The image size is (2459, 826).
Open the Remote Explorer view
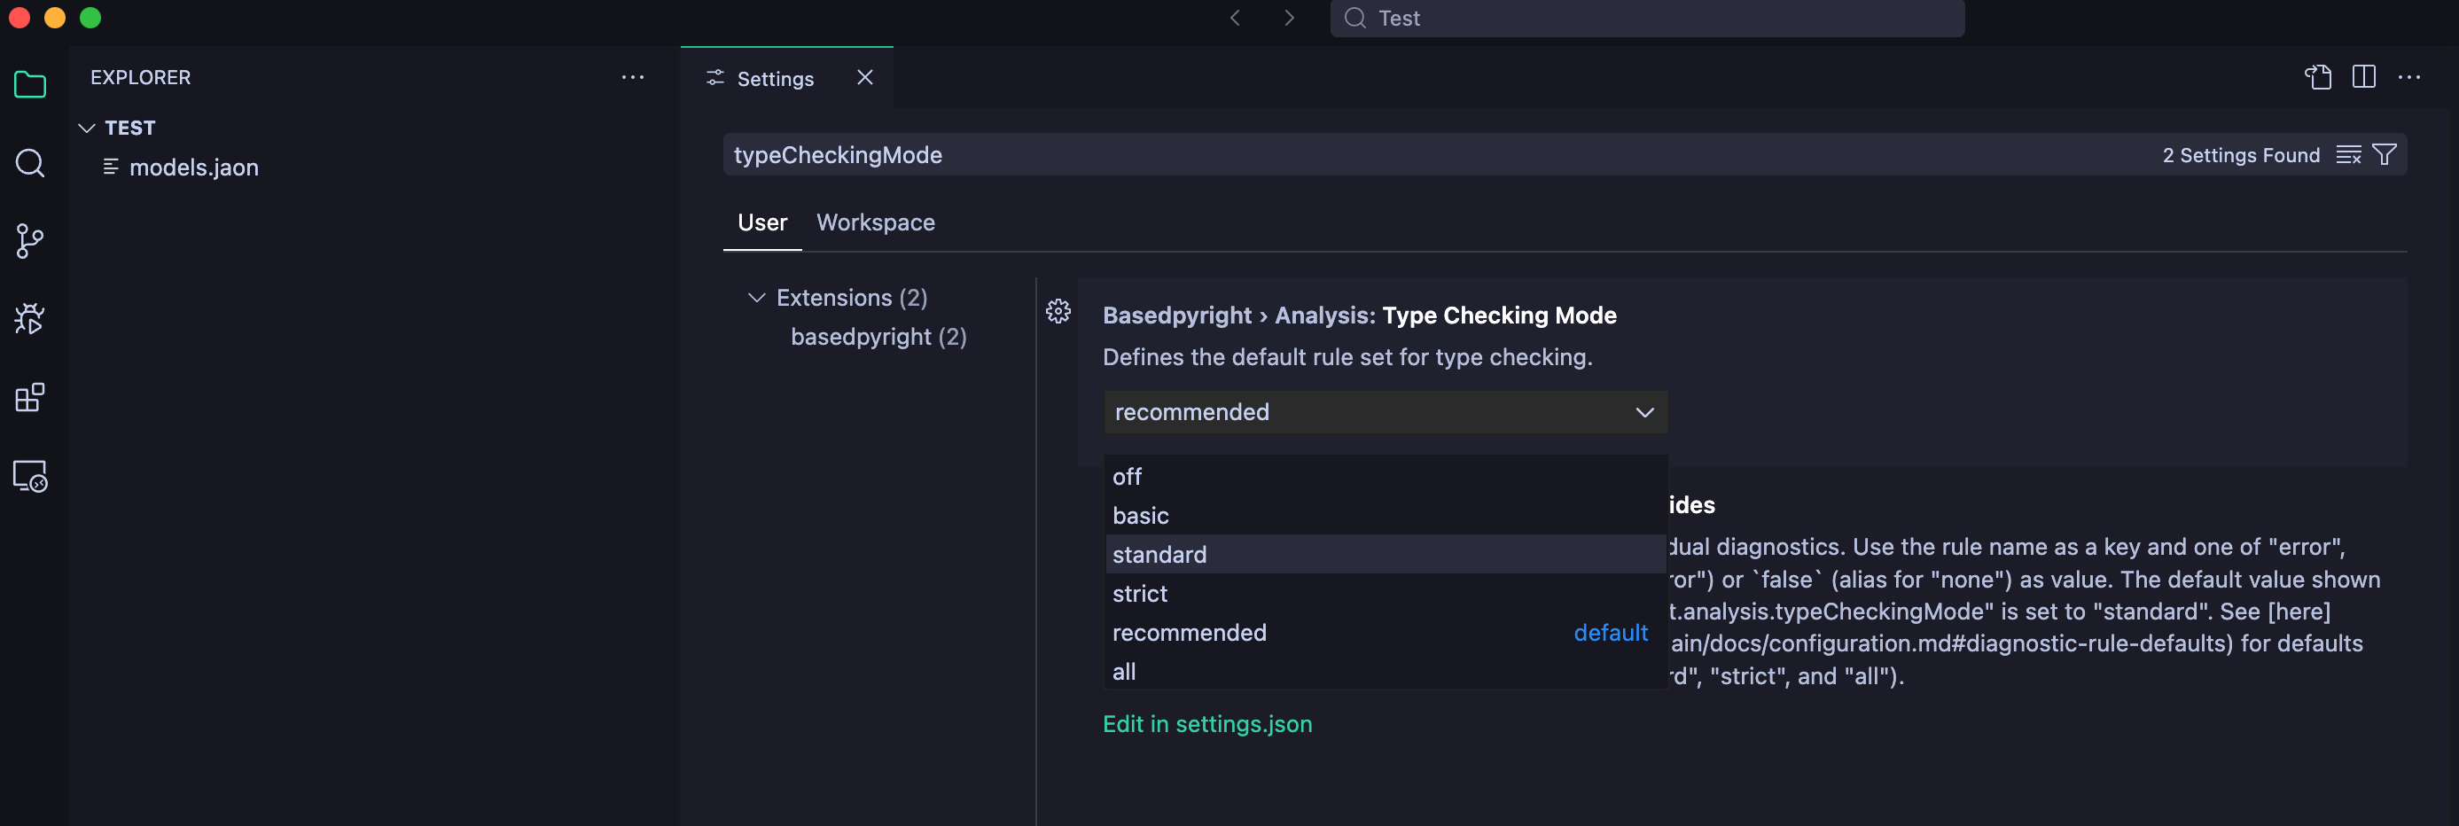[x=29, y=476]
